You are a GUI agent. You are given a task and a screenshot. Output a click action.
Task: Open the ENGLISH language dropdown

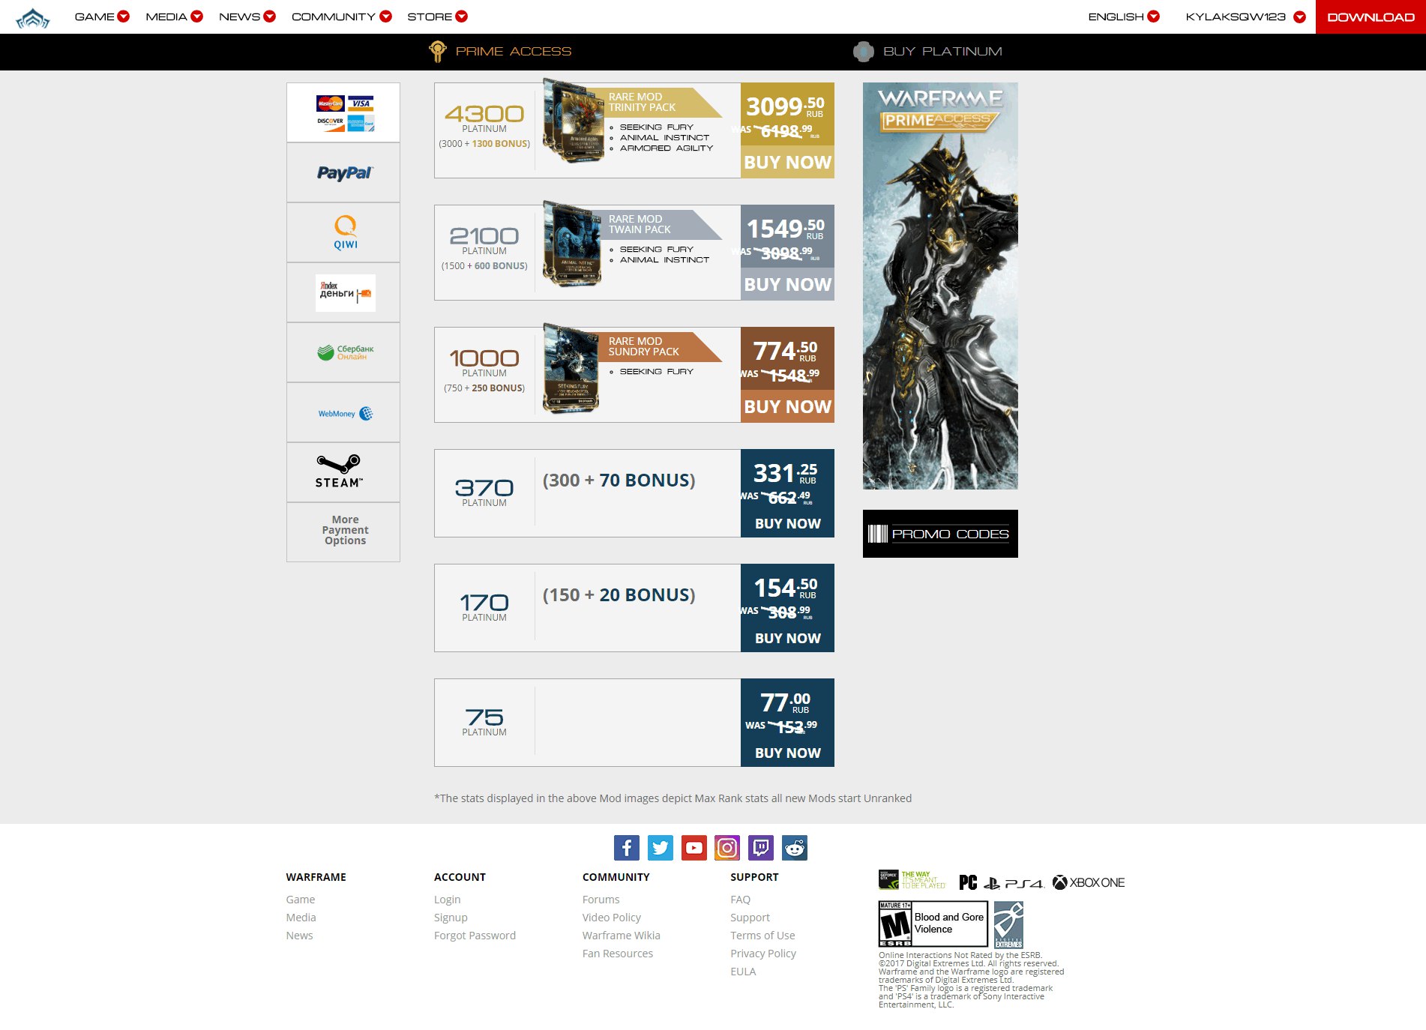(1124, 16)
